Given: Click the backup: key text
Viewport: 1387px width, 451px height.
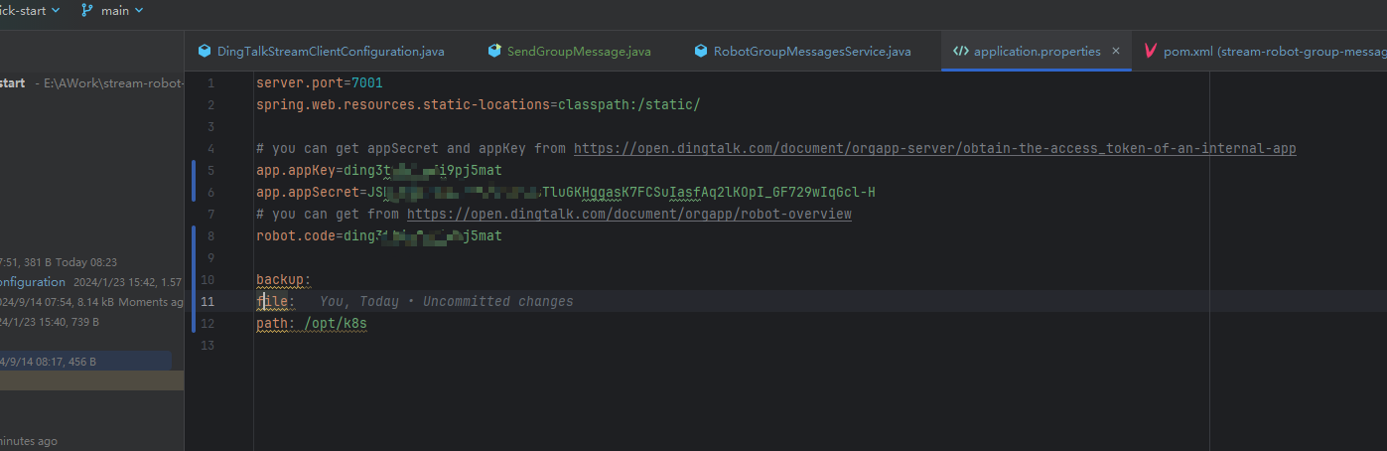Looking at the screenshot, I should [284, 279].
